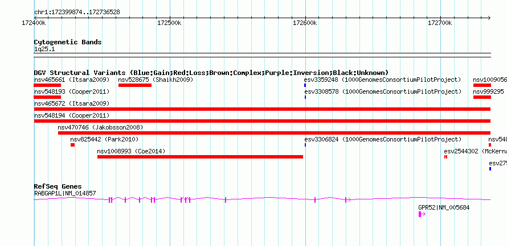
Task: Select the red bar of nsv1008993
Action: point(200,157)
